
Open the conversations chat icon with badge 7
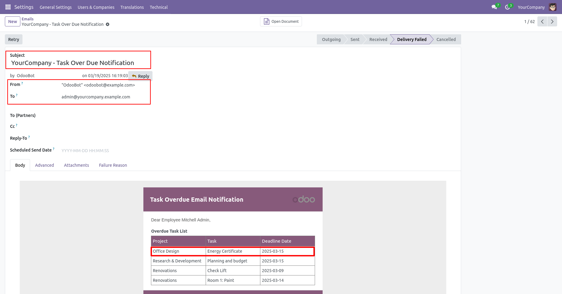[x=495, y=7]
